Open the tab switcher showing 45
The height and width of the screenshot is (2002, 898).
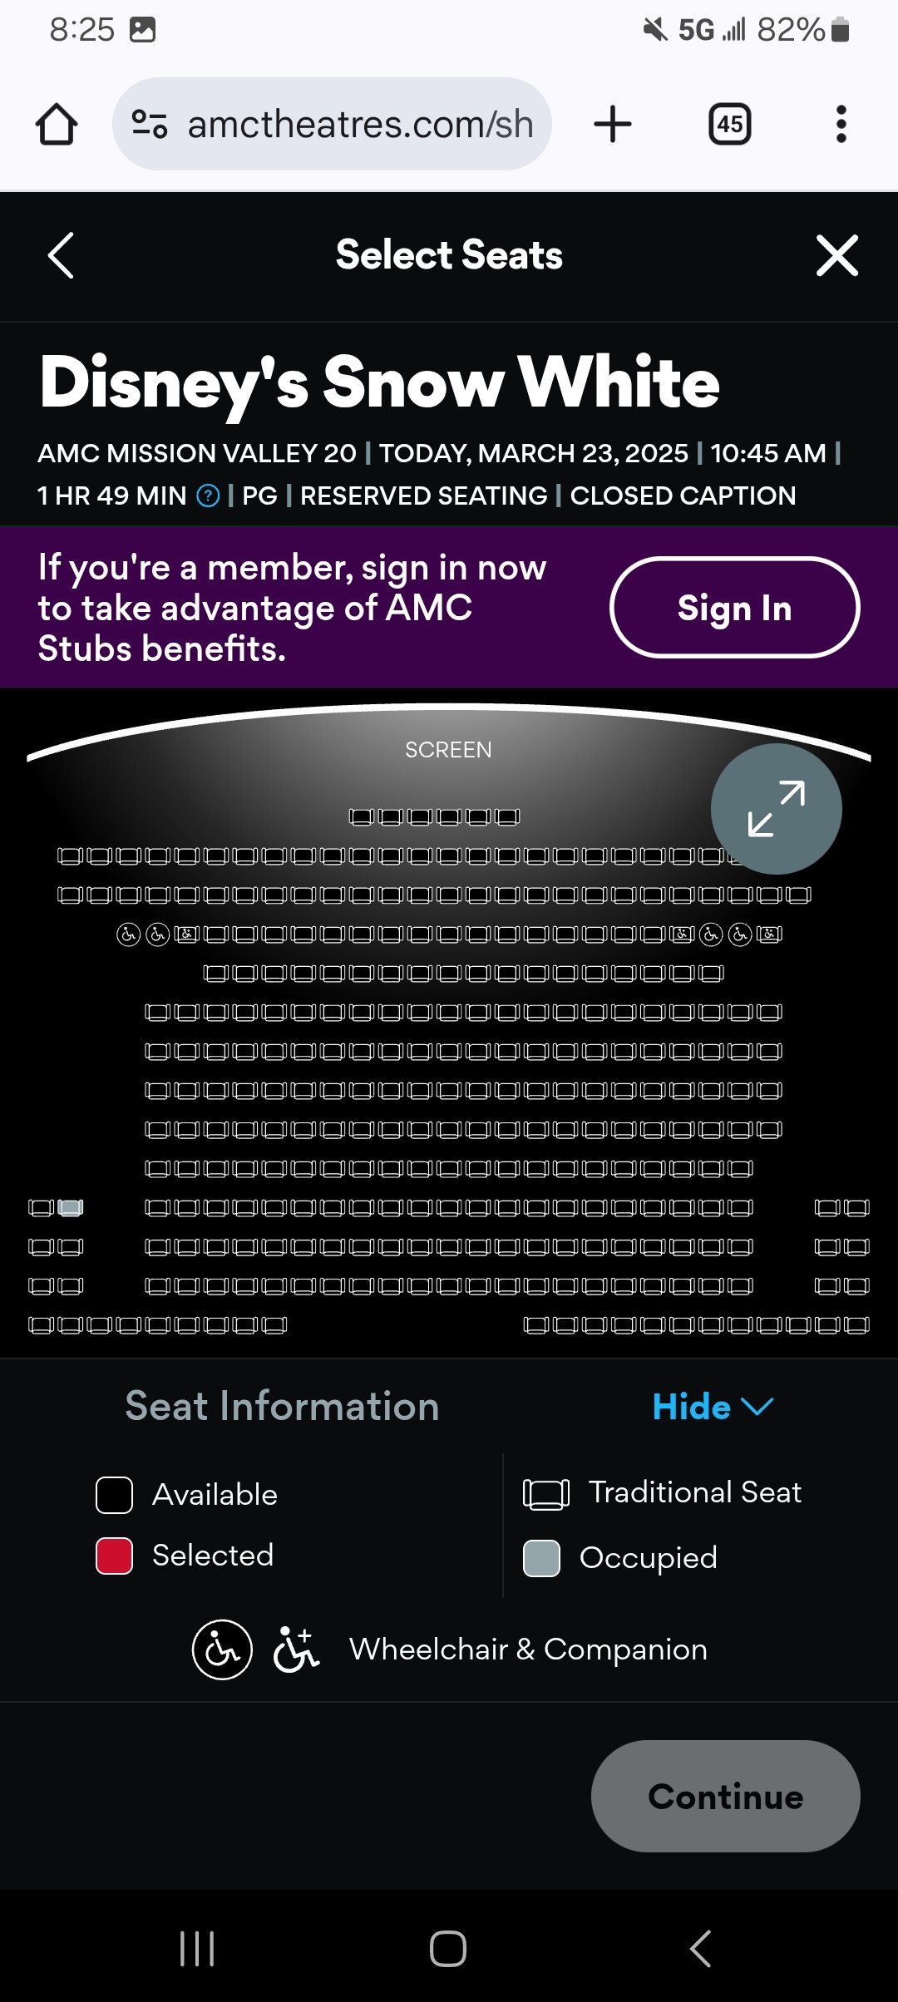729,125
